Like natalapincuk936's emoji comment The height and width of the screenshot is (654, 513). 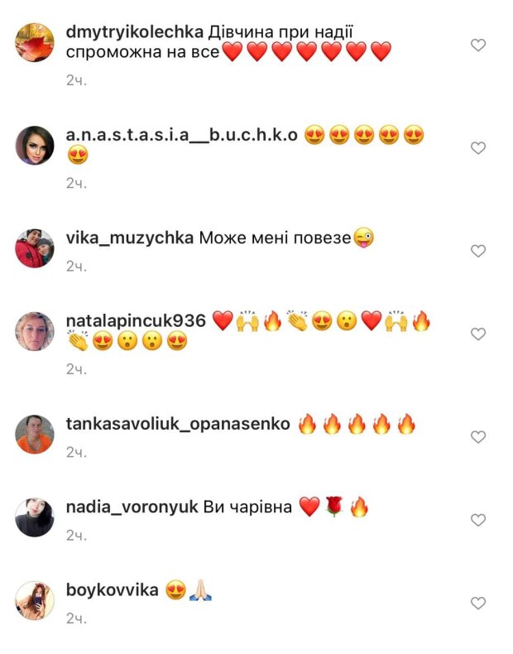point(478,334)
